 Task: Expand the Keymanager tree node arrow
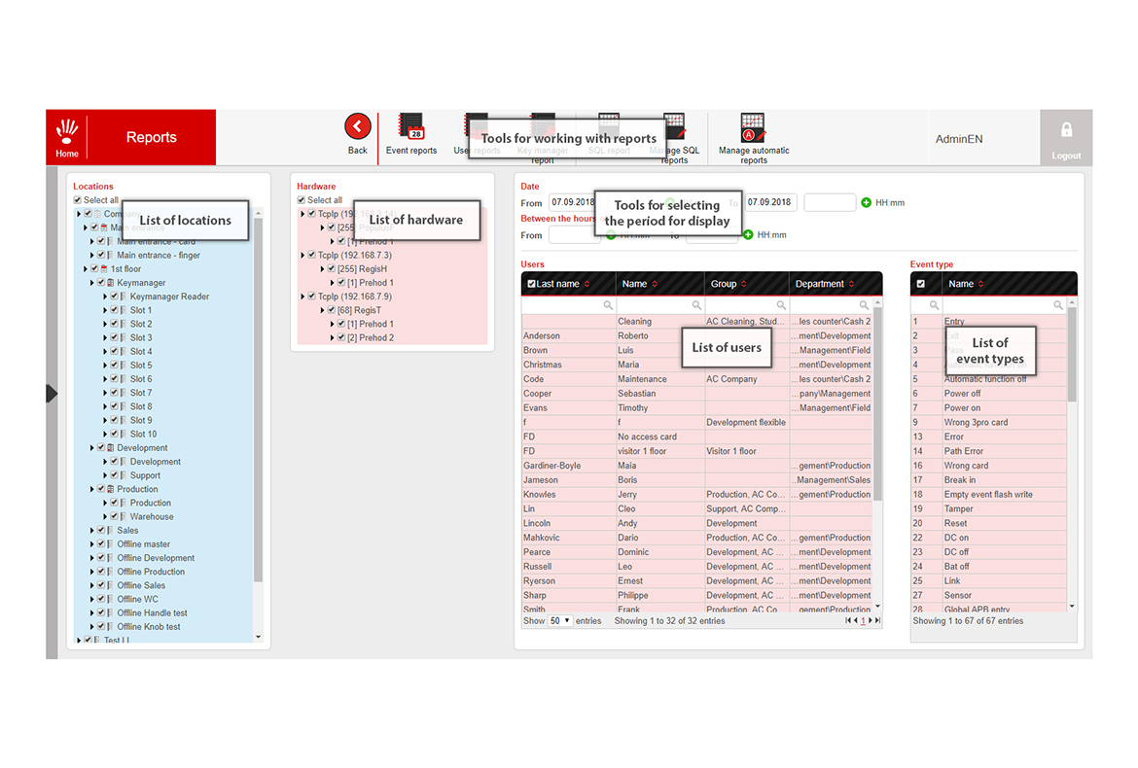(91, 283)
